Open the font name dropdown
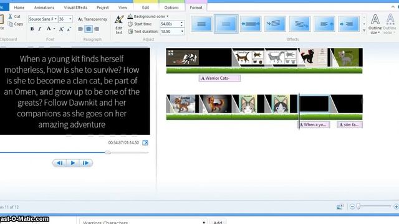The width and height of the screenshot is (399, 224). point(55,19)
